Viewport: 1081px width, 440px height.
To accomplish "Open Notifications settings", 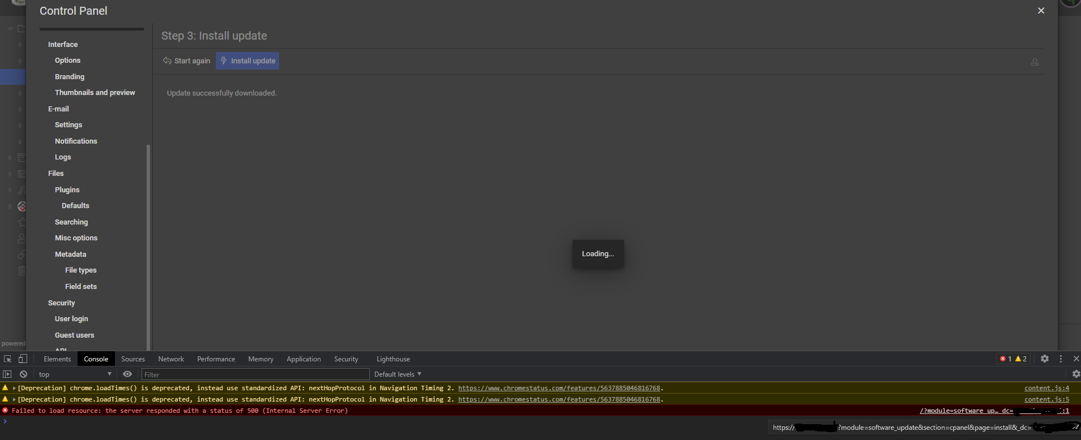I will 76,141.
